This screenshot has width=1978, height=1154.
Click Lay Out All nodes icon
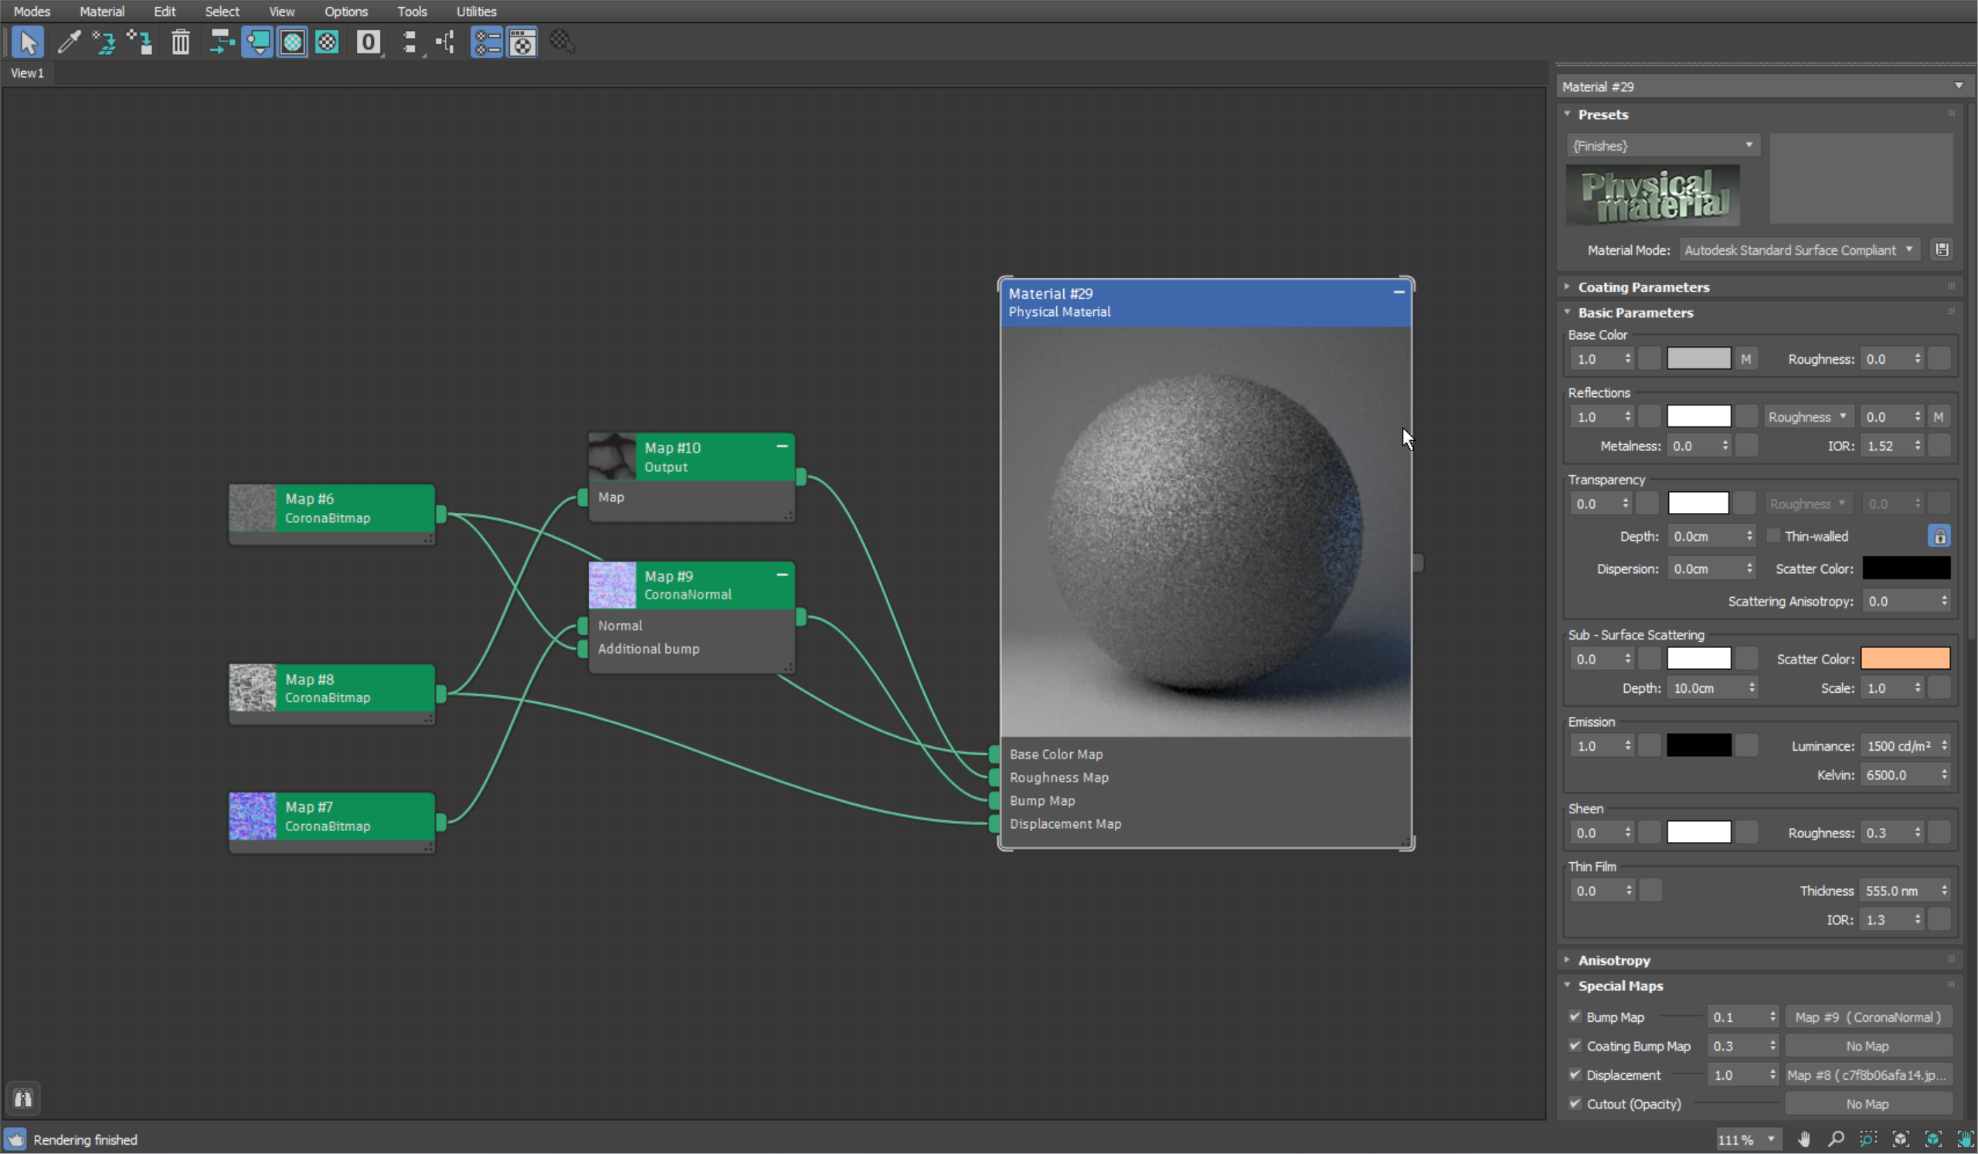click(410, 42)
